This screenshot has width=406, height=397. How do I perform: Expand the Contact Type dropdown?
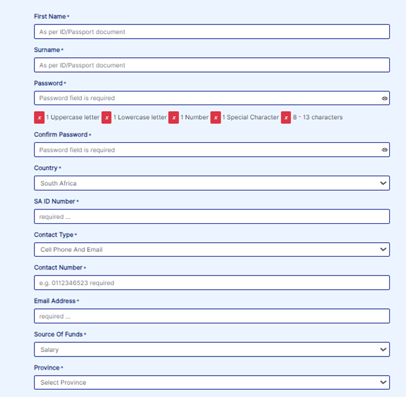point(211,249)
